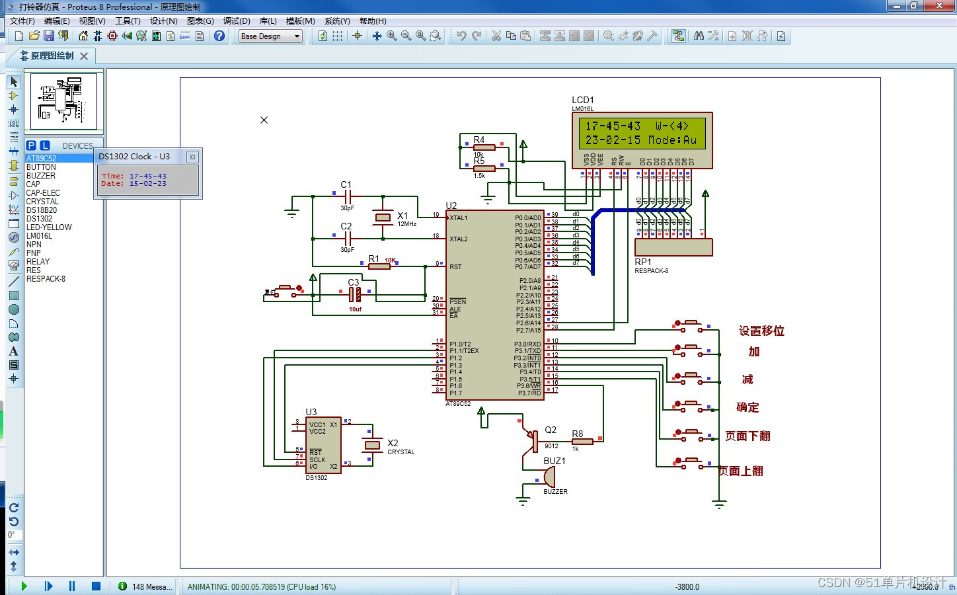Select DS1302 in the devices list
This screenshot has height=595, width=957.
(39, 219)
